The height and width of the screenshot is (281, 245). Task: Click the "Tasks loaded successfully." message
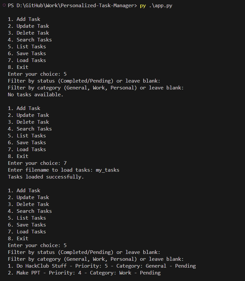[x=46, y=177]
